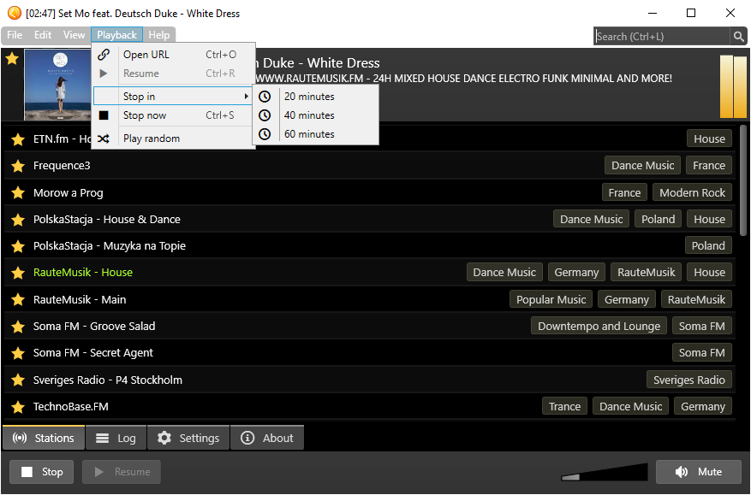Toggle favorite star of current playing station
Image resolution: width=751 pixels, height=495 pixels.
[12, 59]
